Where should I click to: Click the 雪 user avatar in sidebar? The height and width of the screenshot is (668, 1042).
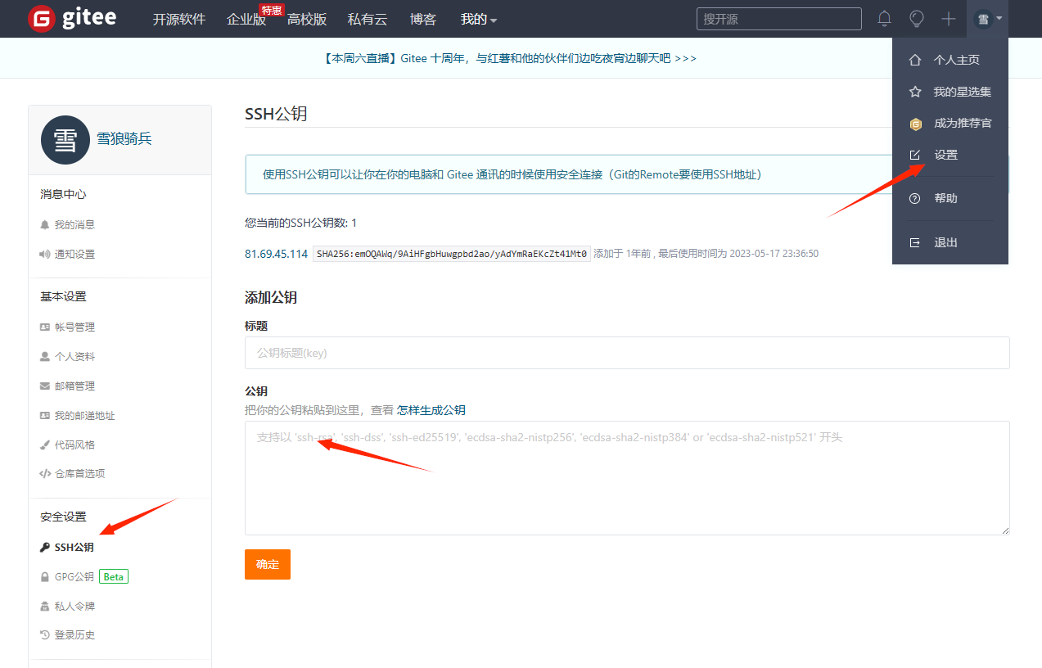click(65, 140)
